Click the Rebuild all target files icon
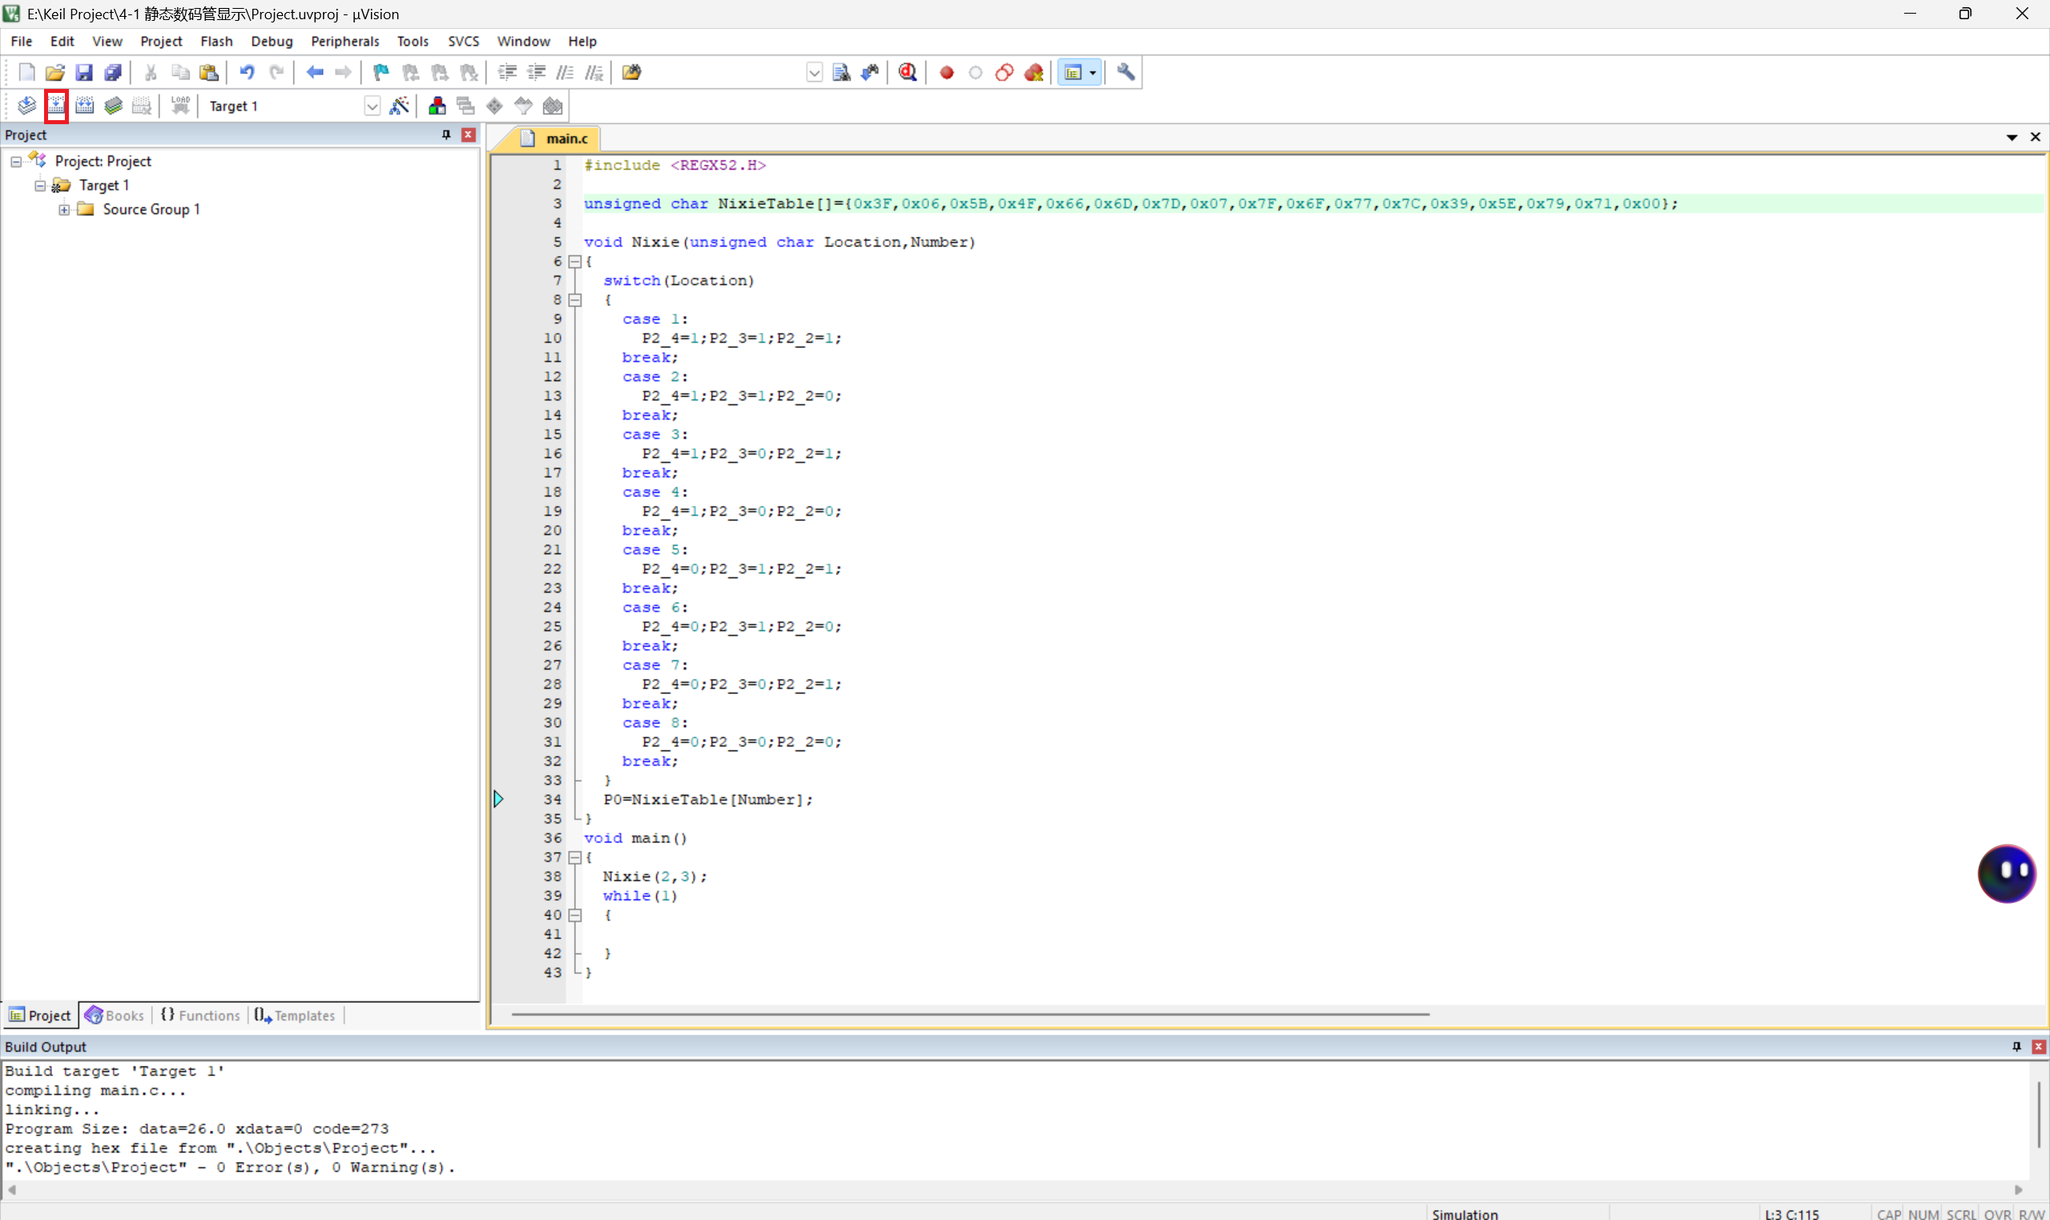Viewport: 2050px width, 1220px height. tap(85, 105)
